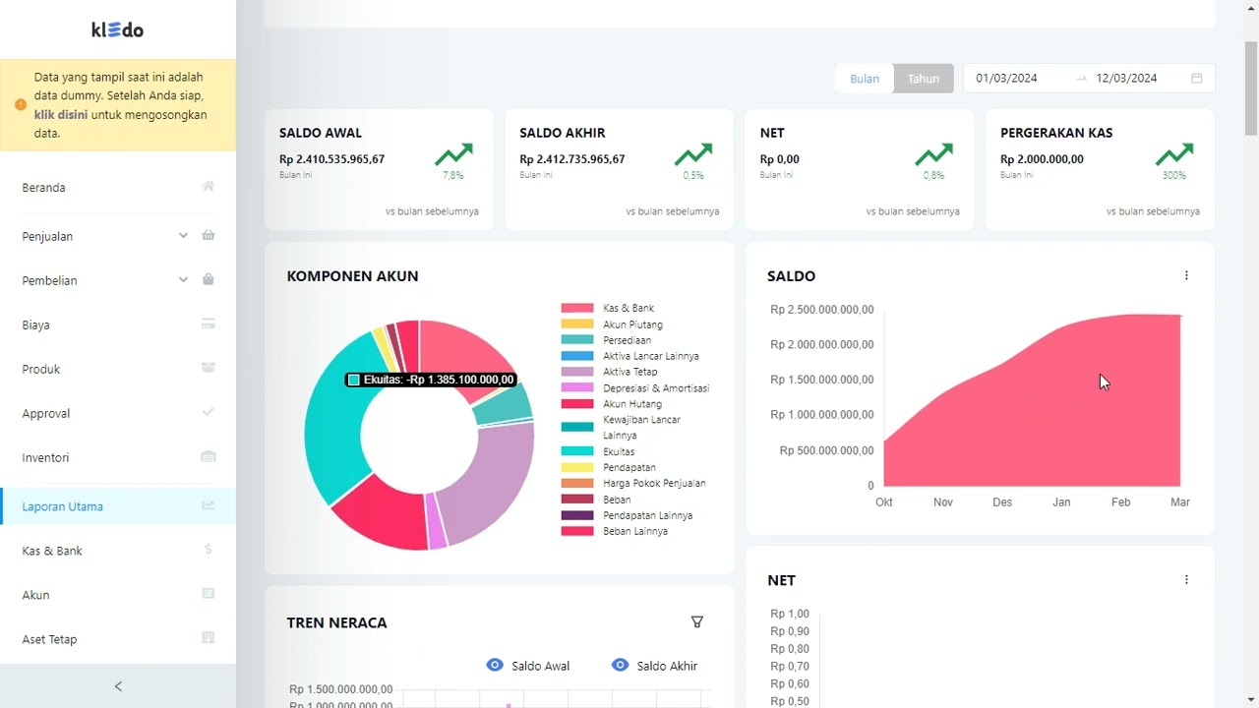Click the page vertical scrollbar thumb

click(x=1251, y=88)
